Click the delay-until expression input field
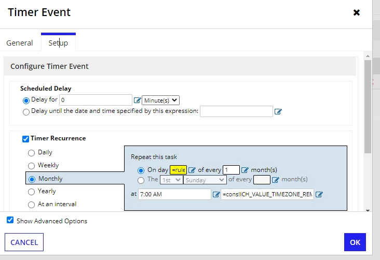 (x=236, y=111)
